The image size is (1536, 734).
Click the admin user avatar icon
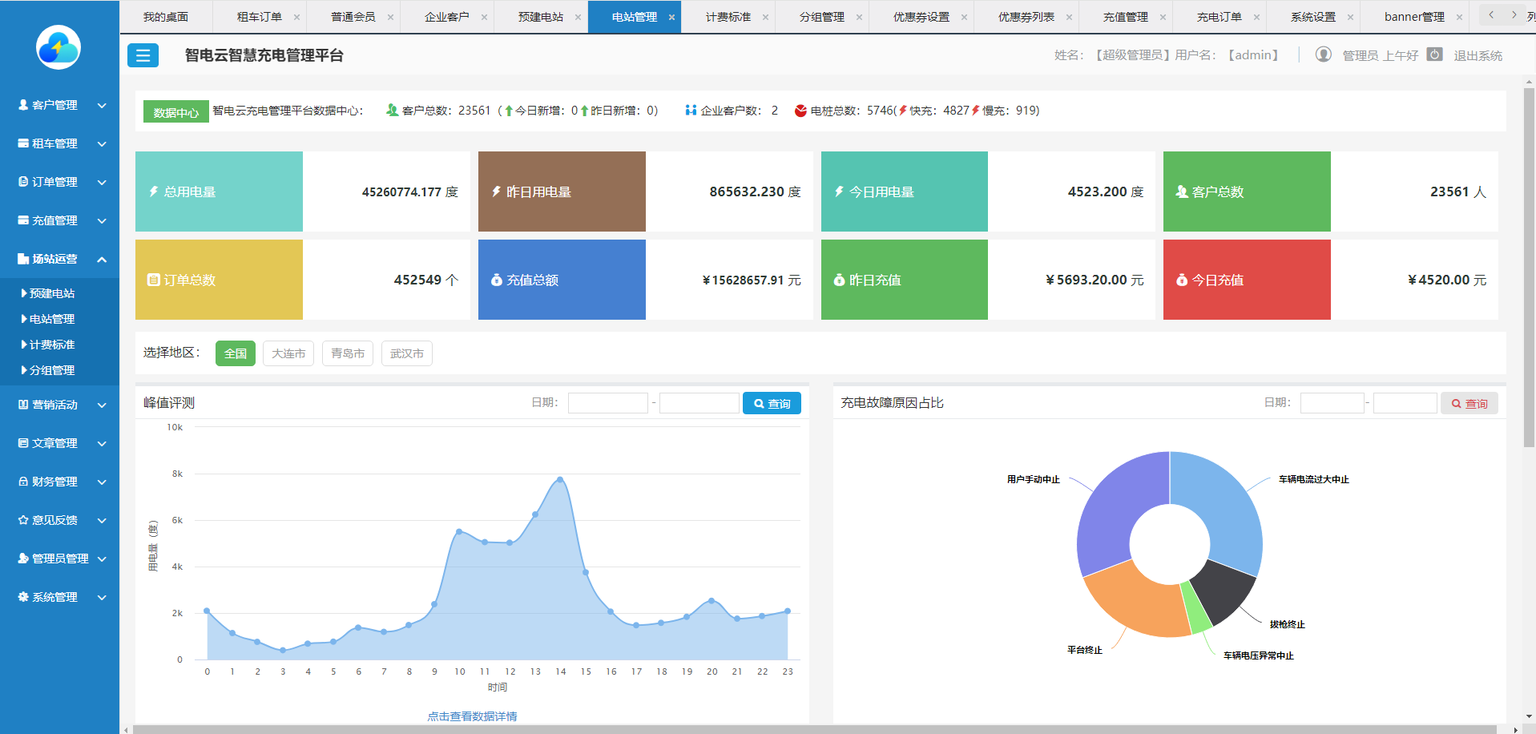(1324, 54)
